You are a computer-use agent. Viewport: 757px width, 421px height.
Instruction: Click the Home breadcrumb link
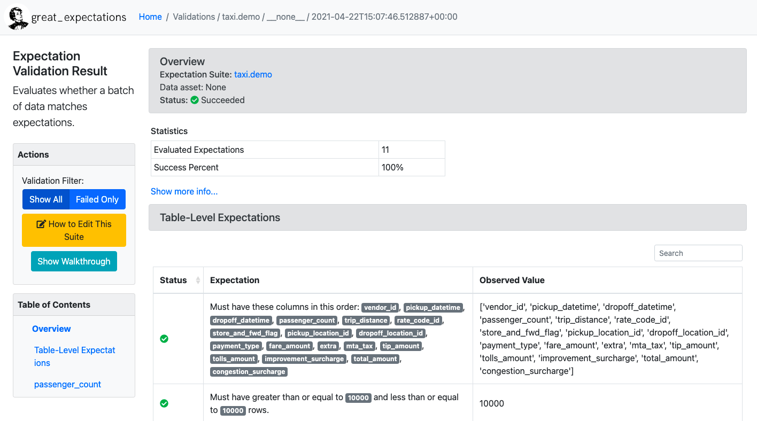click(x=150, y=17)
